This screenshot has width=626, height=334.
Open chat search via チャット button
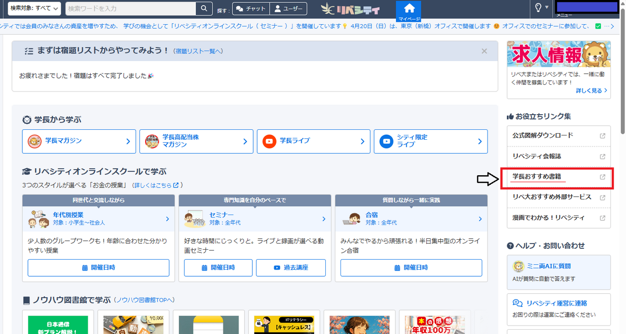click(251, 9)
